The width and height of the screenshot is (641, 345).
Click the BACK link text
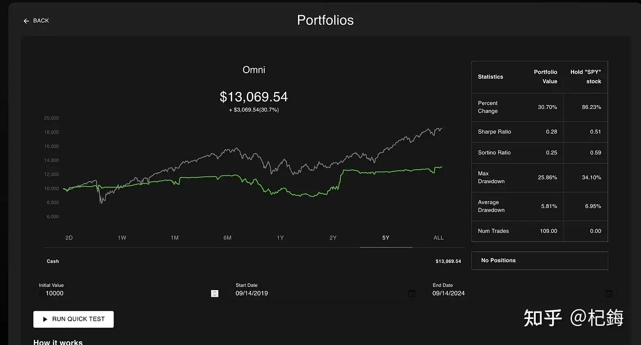41,21
